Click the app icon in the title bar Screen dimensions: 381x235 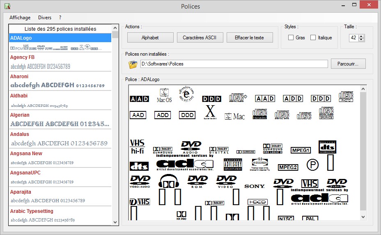(x=7, y=6)
